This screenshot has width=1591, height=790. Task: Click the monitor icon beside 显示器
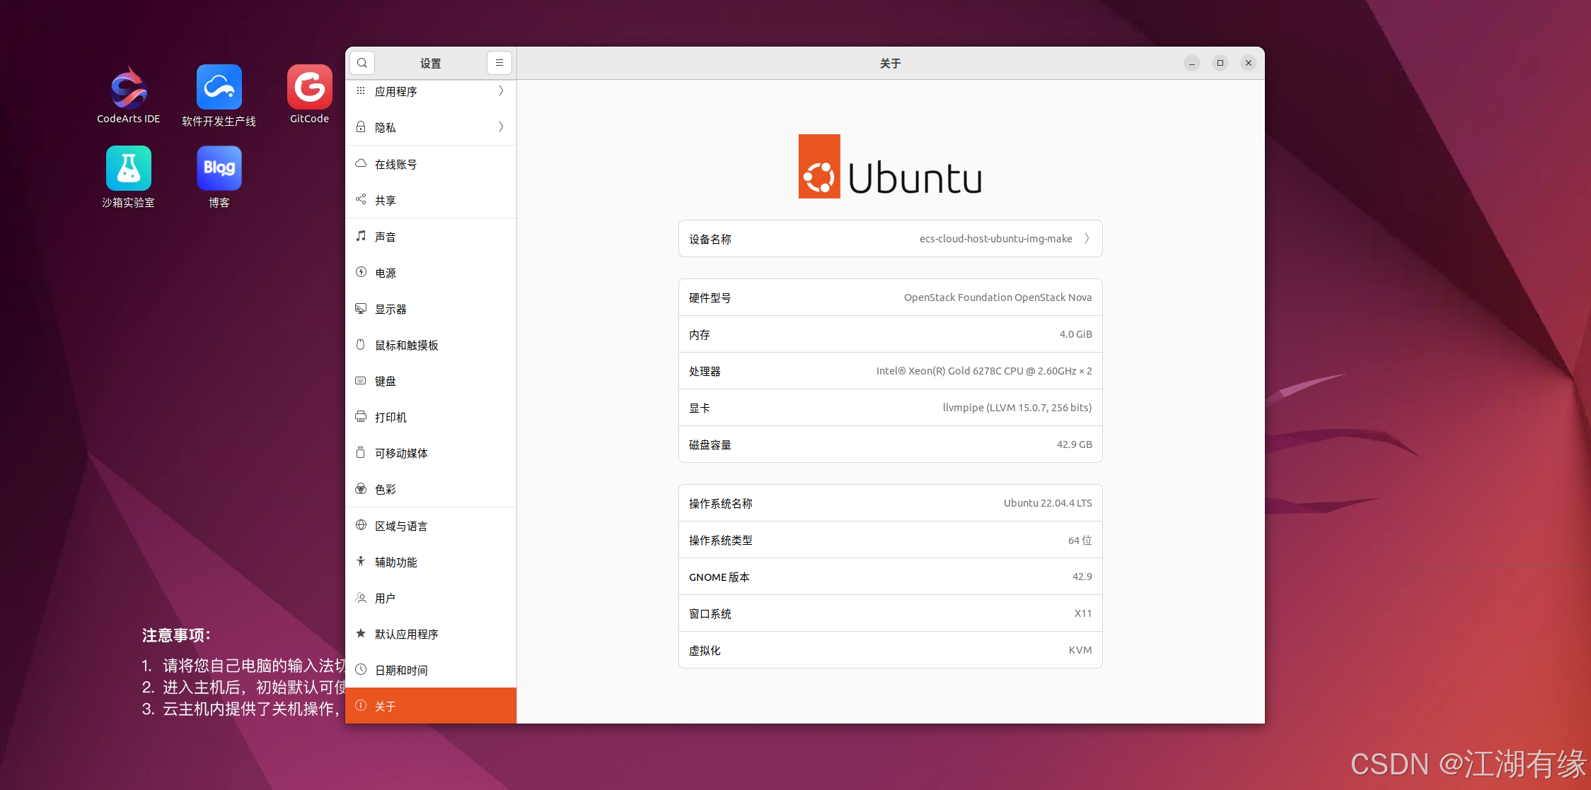(361, 308)
